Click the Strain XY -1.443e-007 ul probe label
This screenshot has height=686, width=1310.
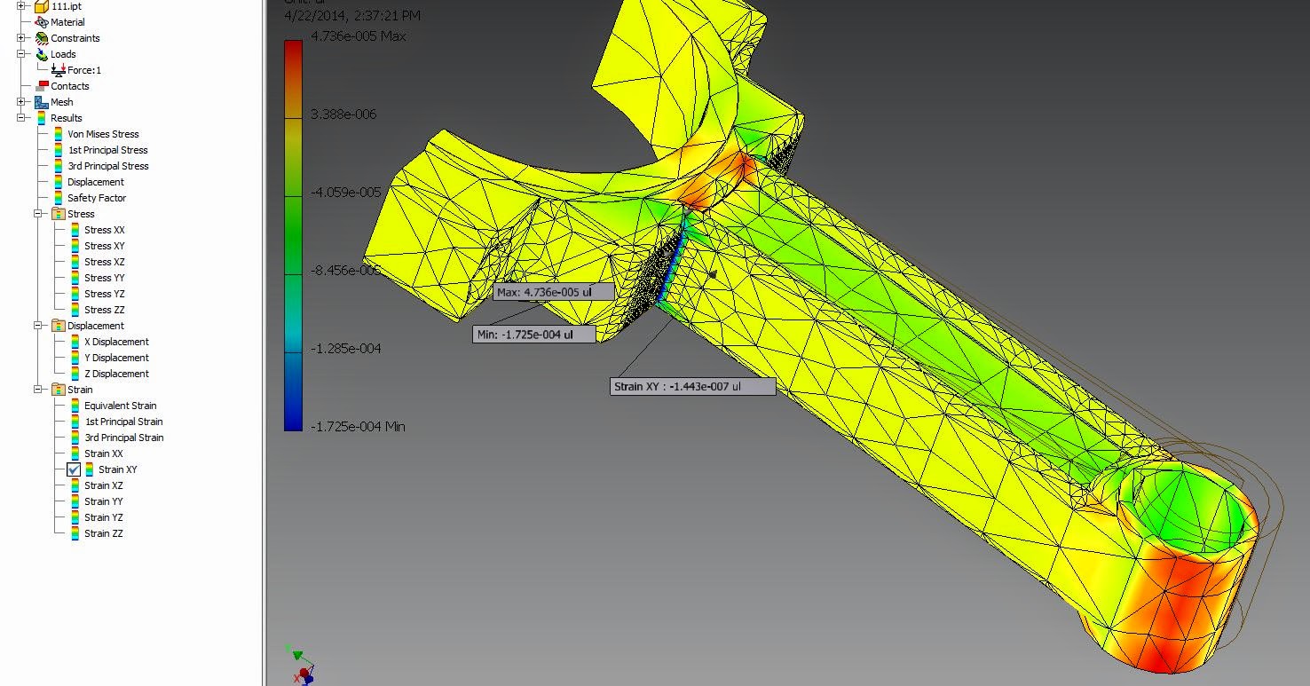694,387
